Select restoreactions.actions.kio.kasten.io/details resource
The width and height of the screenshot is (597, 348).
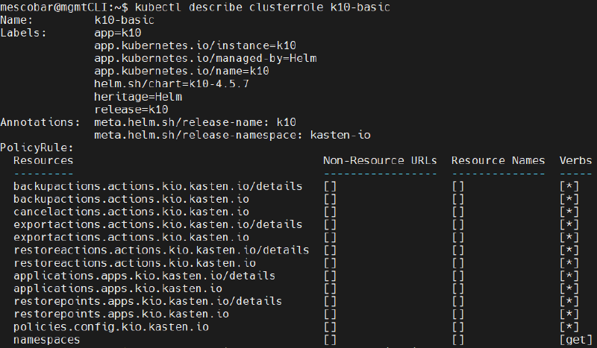[x=161, y=250]
